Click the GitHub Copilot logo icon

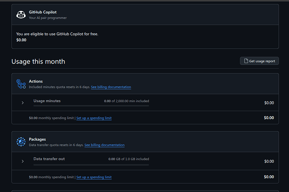pos(21,15)
